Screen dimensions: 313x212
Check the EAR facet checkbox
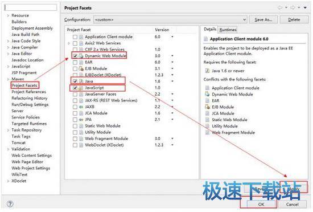[x=75, y=62]
